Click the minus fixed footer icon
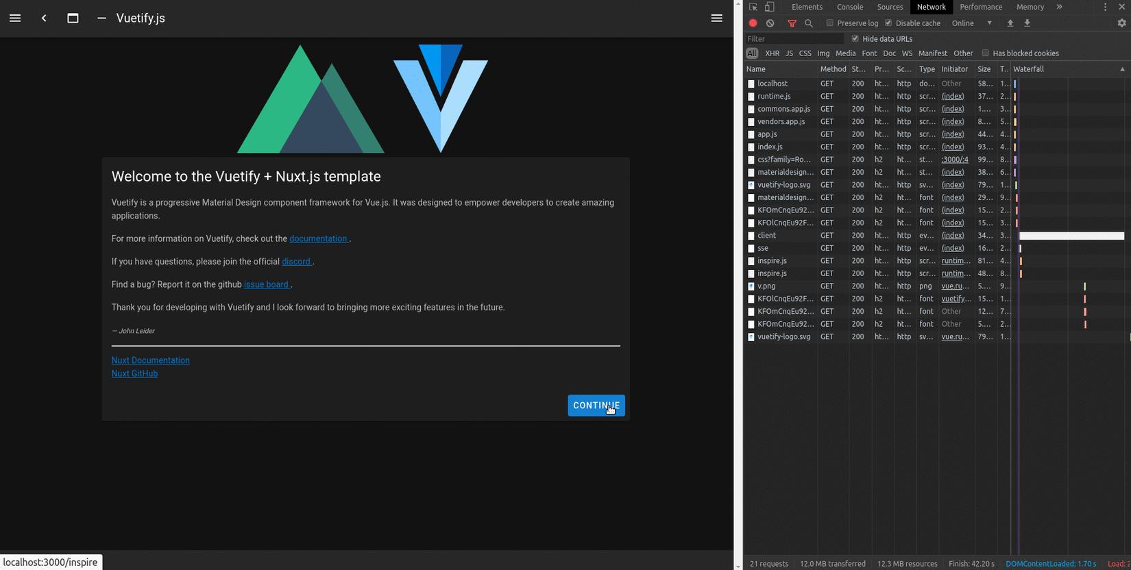This screenshot has height=570, width=1131. point(101,18)
